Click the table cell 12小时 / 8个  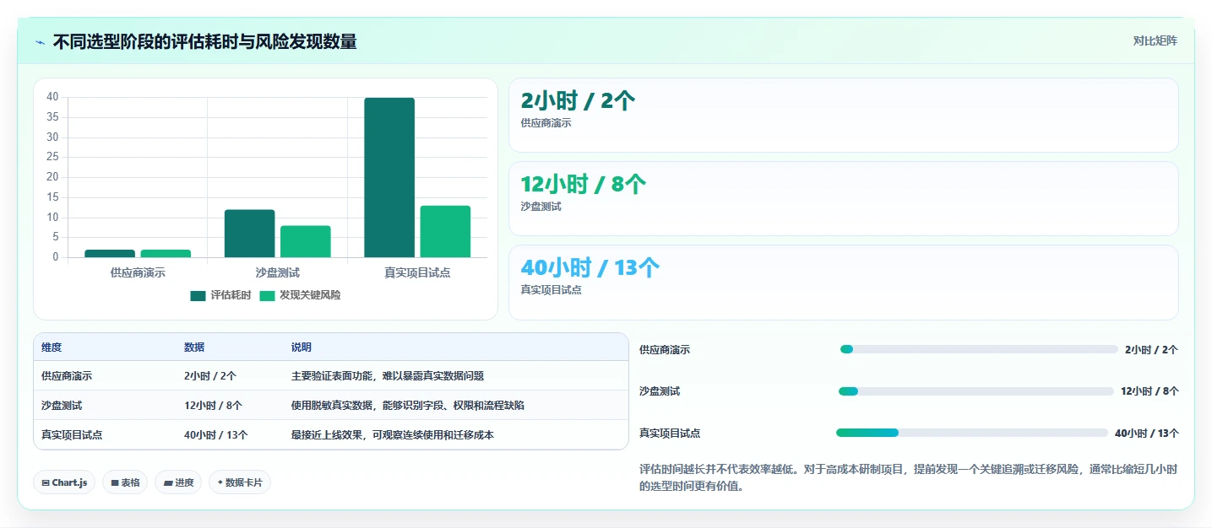[213, 406]
